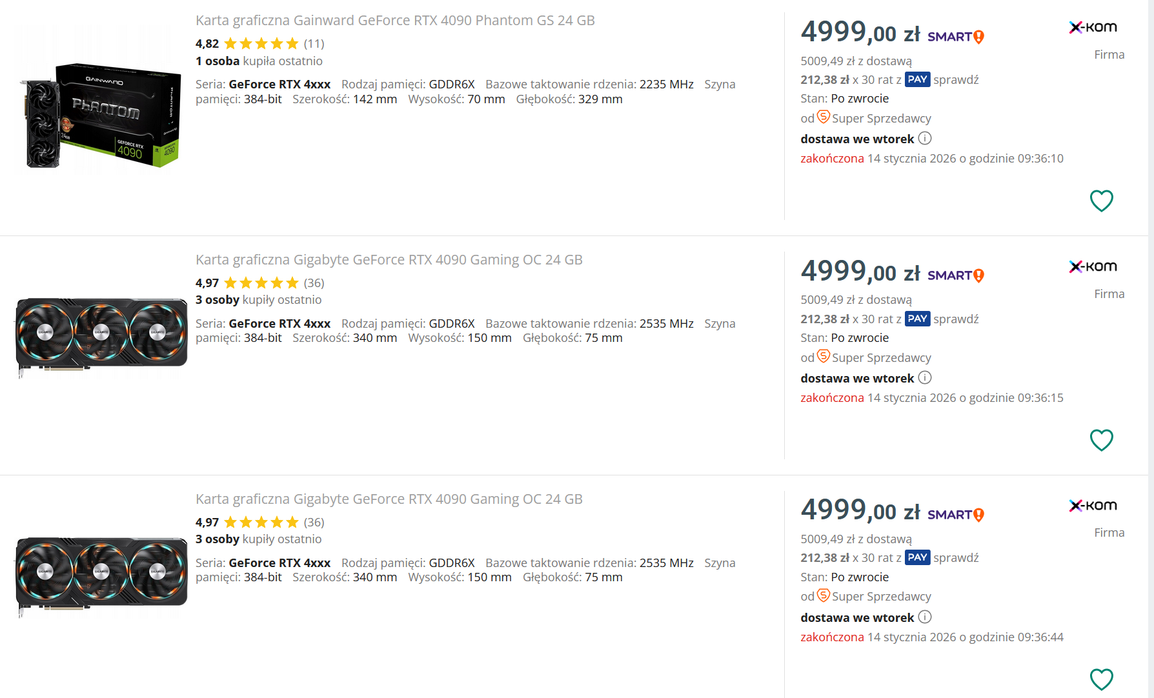Show delivery info for 09:36:15 Gigabyte listing

point(925,378)
